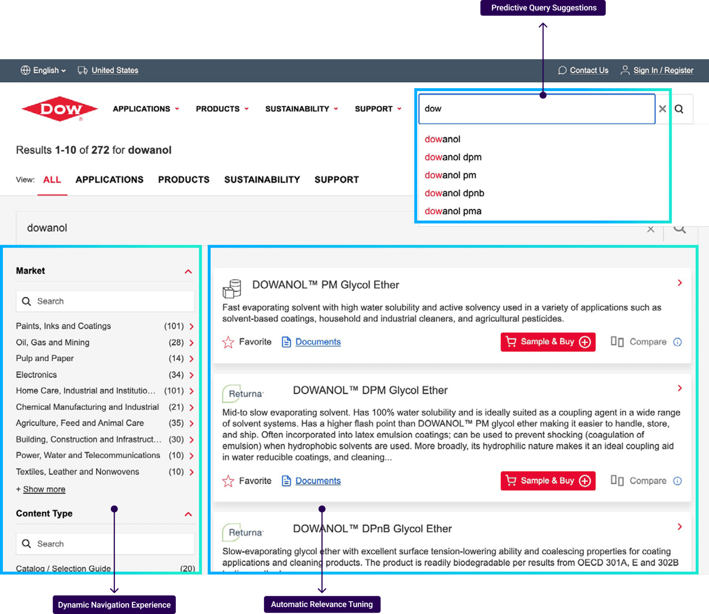Click the info icon next to Compare for DOWANOL DPM
The height and width of the screenshot is (614, 709).
click(x=677, y=481)
